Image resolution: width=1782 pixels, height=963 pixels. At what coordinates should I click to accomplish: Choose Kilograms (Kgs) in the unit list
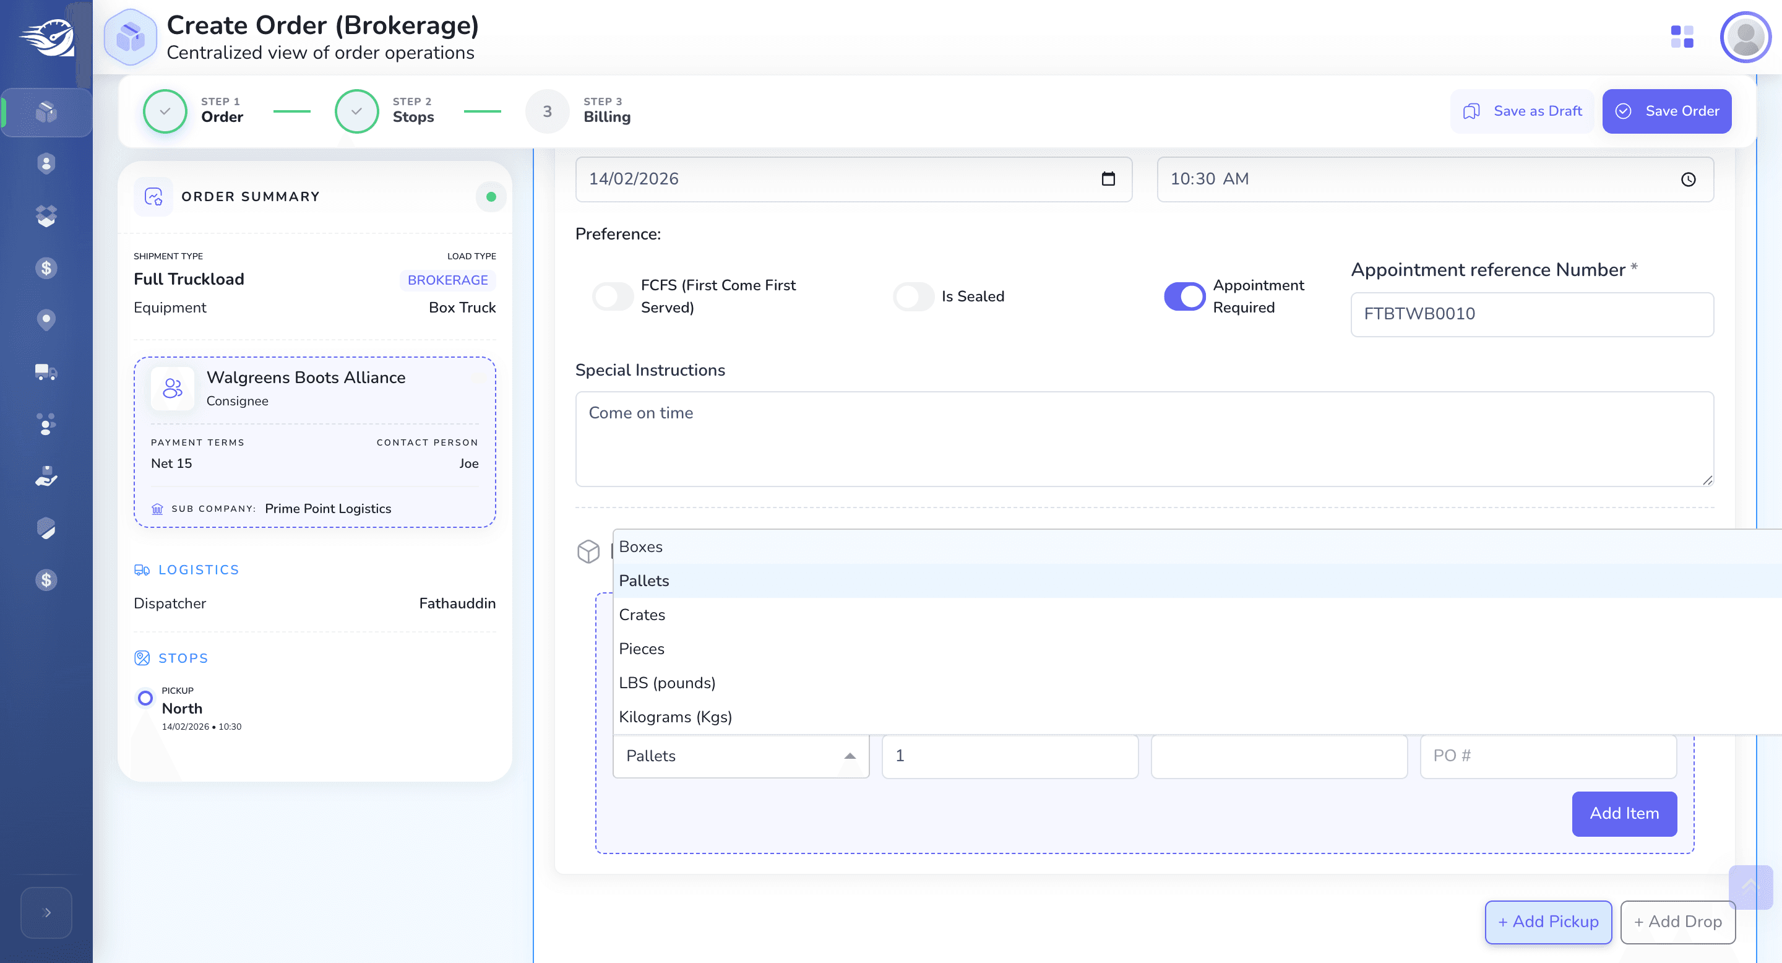pyautogui.click(x=1197, y=716)
